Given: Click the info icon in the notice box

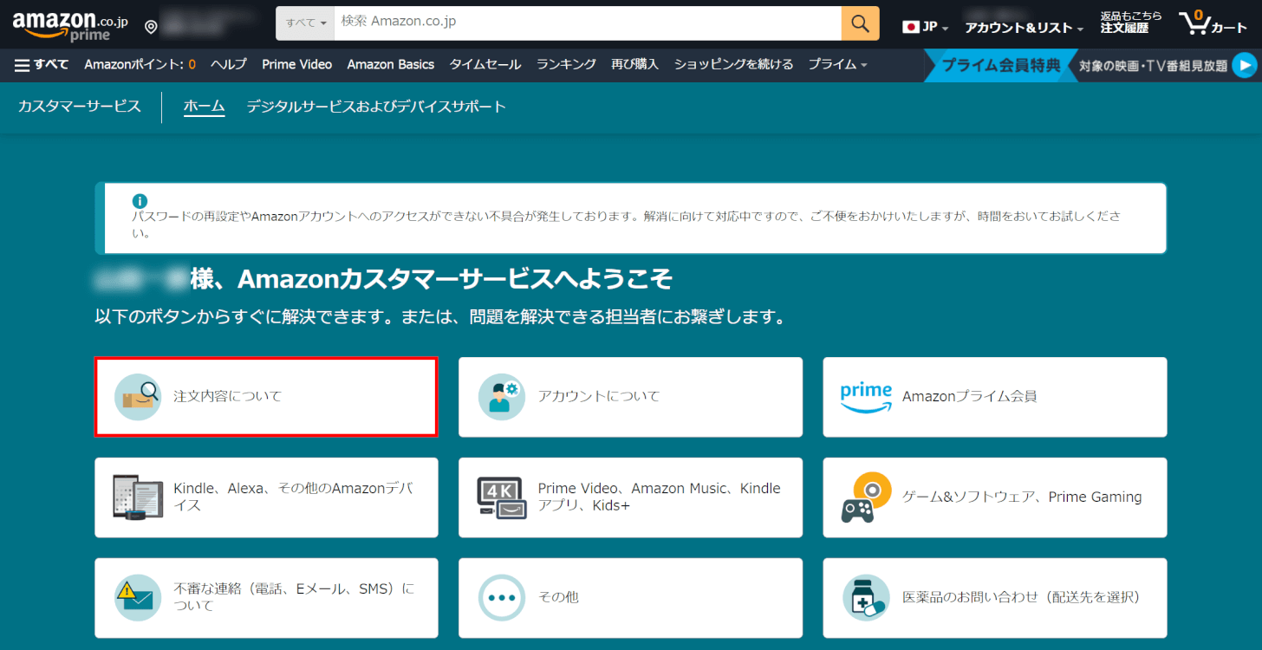Looking at the screenshot, I should 140,201.
